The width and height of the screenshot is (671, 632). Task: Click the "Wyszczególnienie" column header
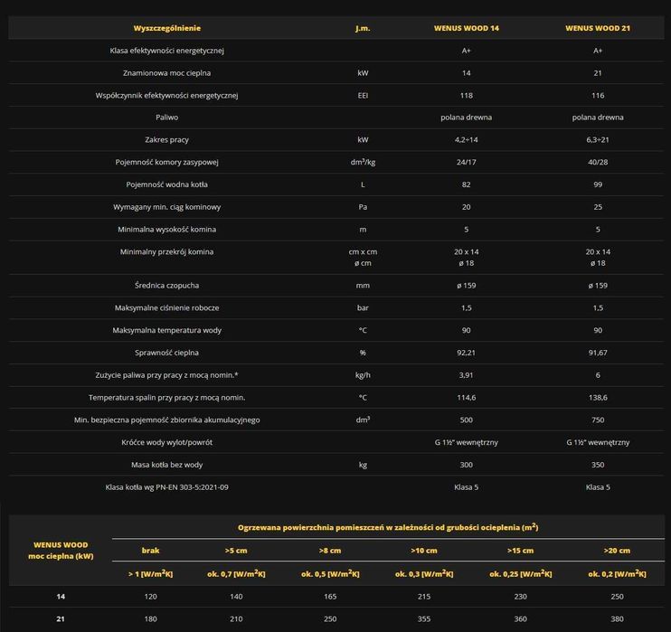[167, 28]
